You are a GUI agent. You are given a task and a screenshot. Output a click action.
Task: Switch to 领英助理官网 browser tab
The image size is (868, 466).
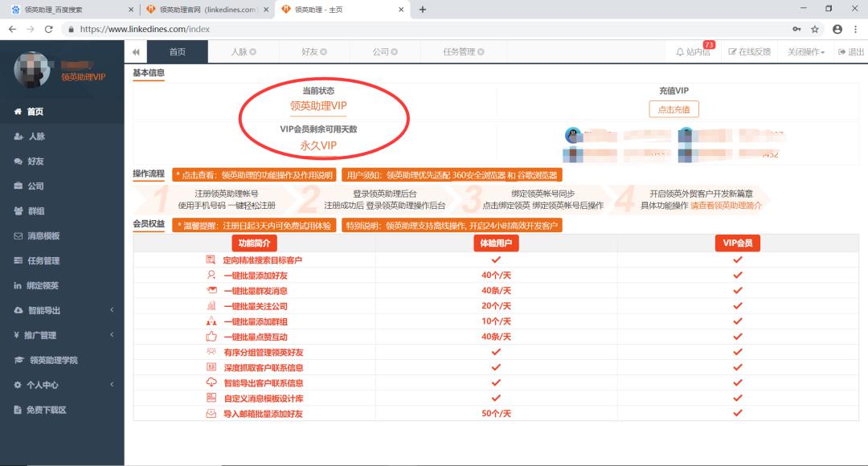(207, 10)
